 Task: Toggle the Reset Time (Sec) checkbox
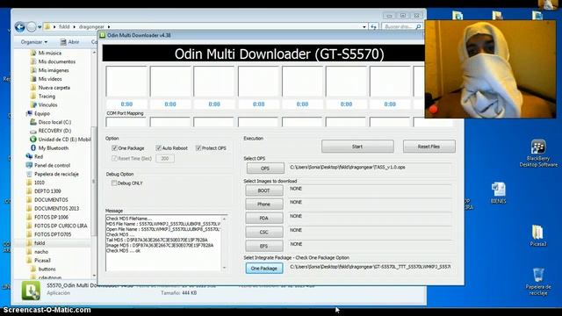[115, 158]
